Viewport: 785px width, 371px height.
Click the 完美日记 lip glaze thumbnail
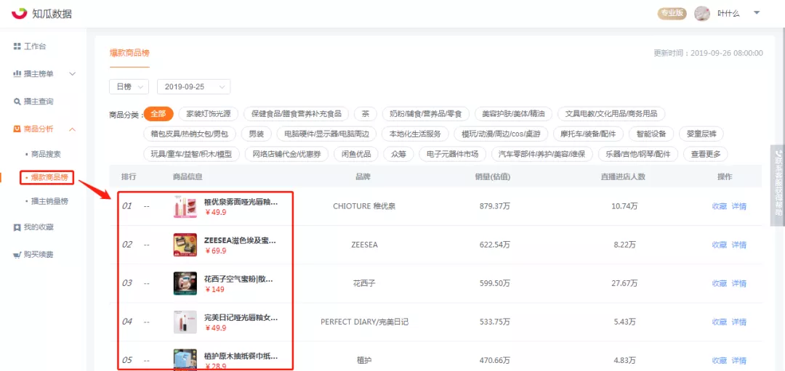pos(185,322)
